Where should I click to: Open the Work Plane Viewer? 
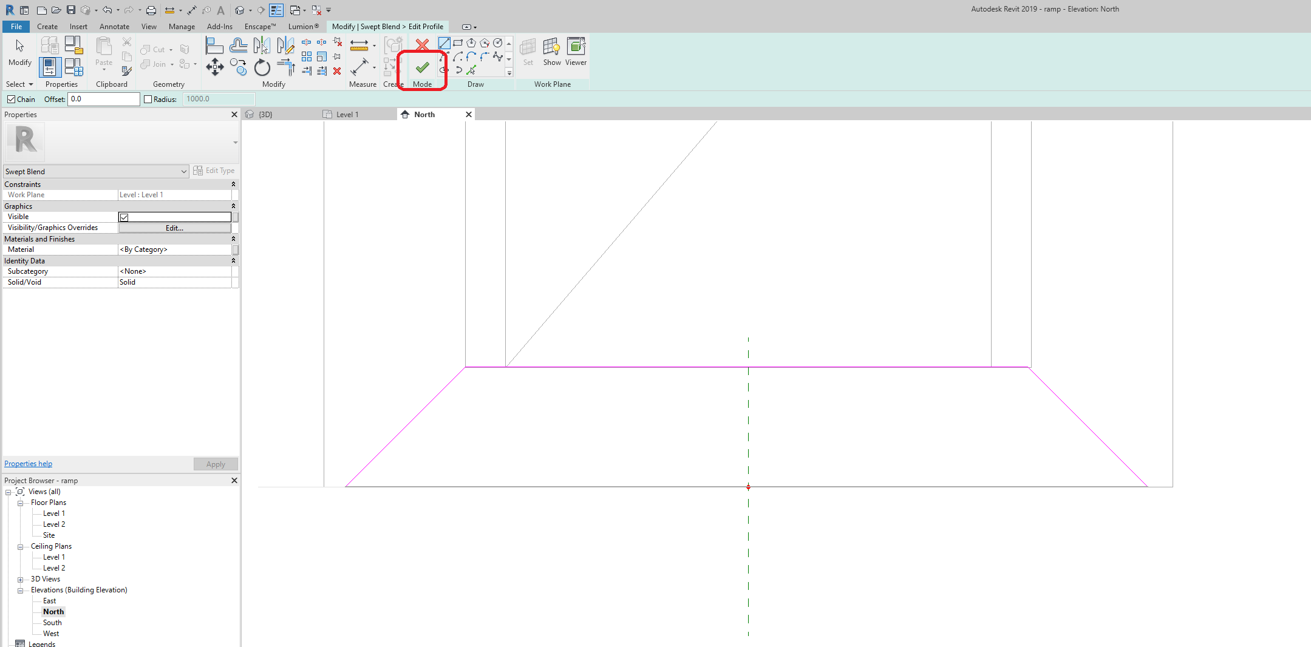click(576, 52)
